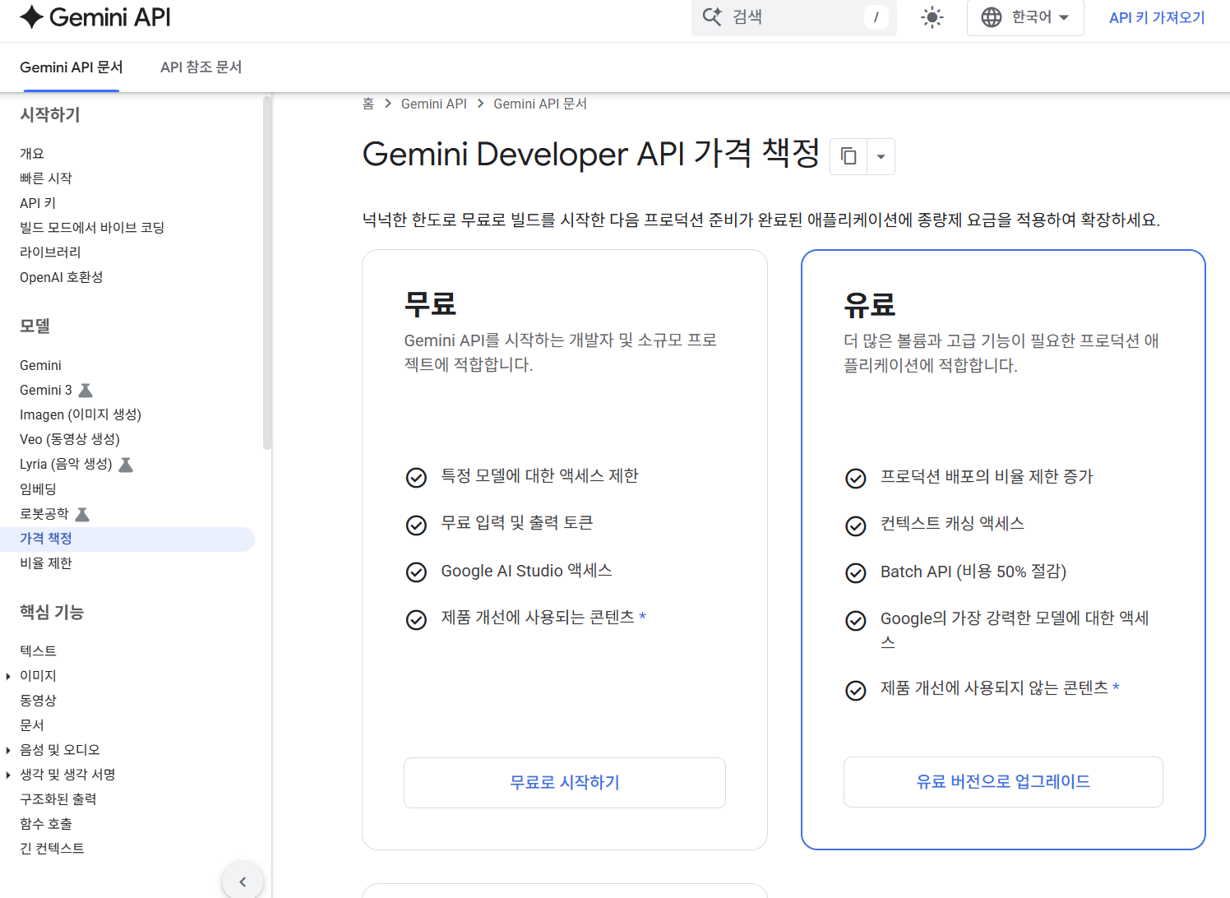Open OpenAI 호환성 sidebar item
The image size is (1230, 898).
pyautogui.click(x=62, y=277)
